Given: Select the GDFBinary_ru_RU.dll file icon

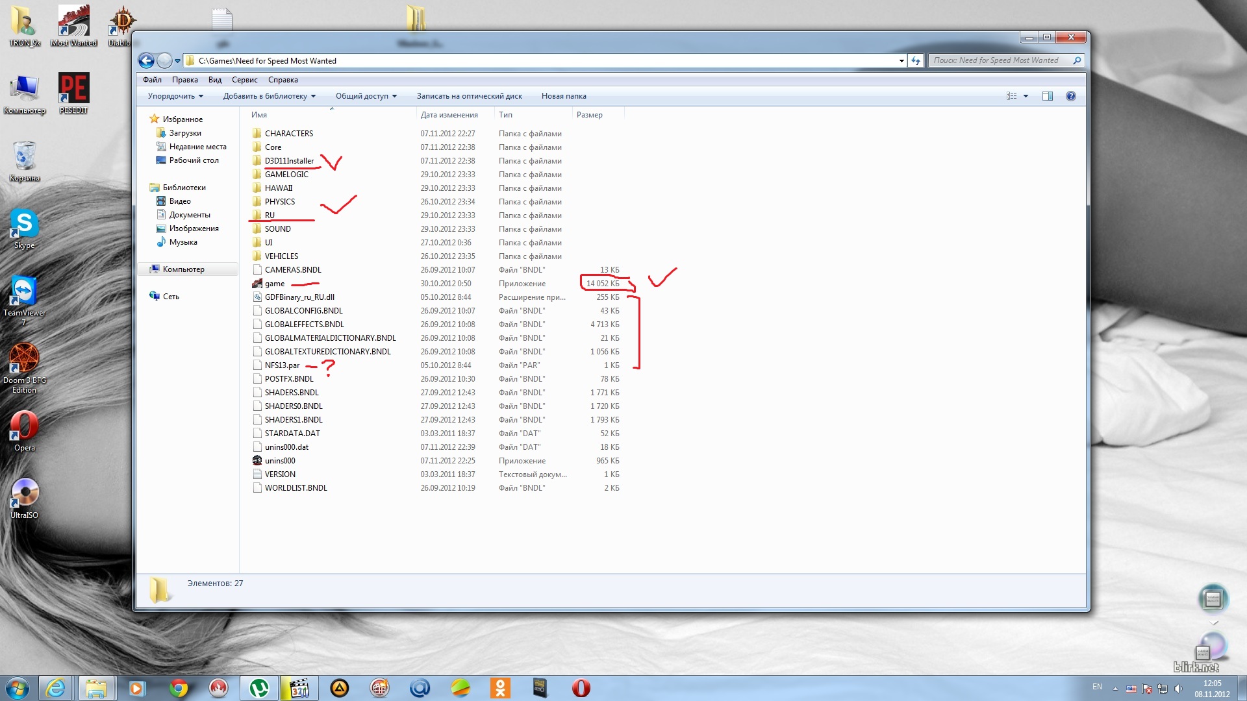Looking at the screenshot, I should (x=257, y=297).
